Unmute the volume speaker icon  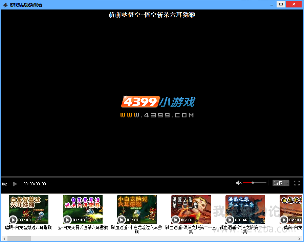(x=238, y=183)
